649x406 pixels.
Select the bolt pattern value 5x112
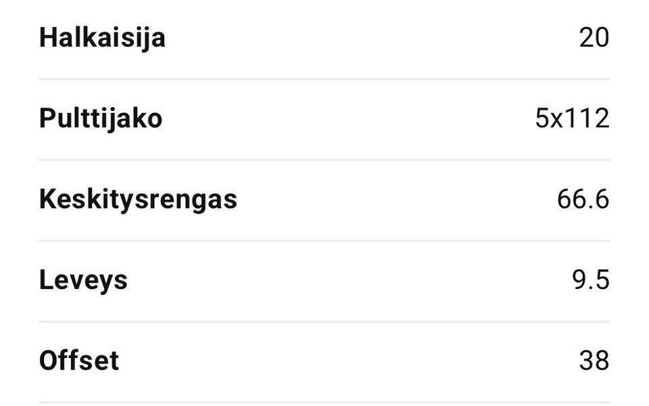coord(572,119)
